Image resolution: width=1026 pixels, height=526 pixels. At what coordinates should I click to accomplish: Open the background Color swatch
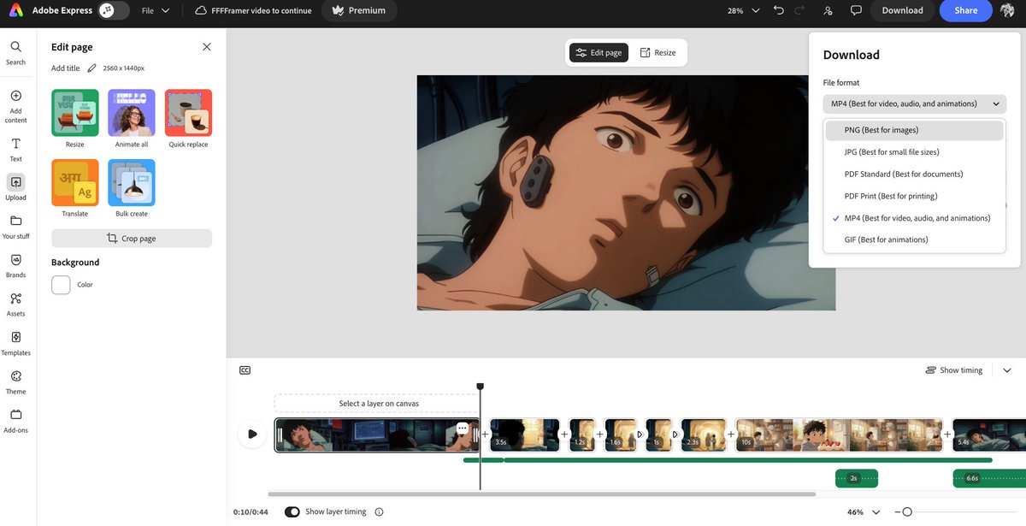[61, 285]
